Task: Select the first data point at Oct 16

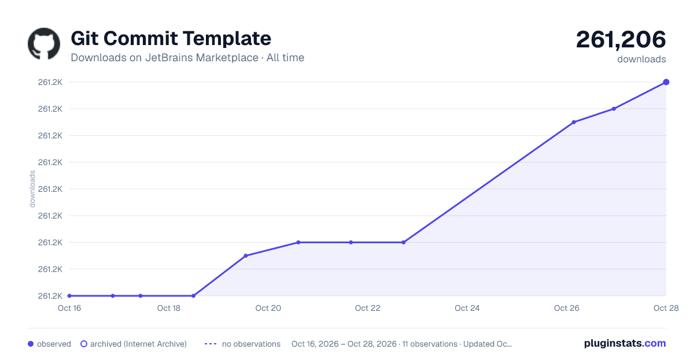Action: [x=69, y=296]
